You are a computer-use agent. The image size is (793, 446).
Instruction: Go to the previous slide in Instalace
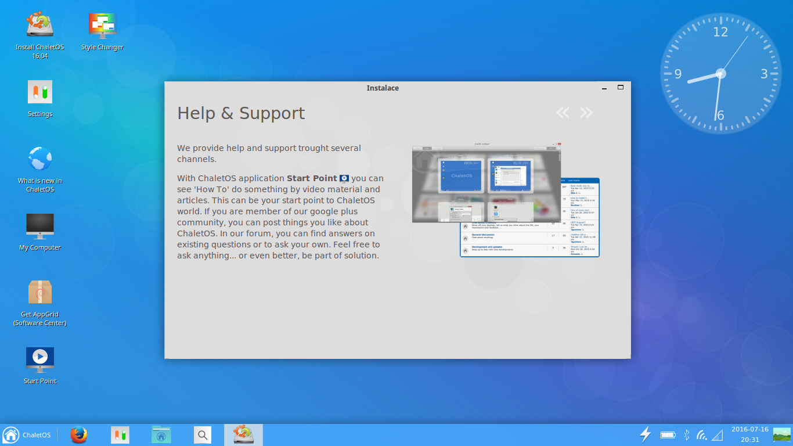pos(563,113)
